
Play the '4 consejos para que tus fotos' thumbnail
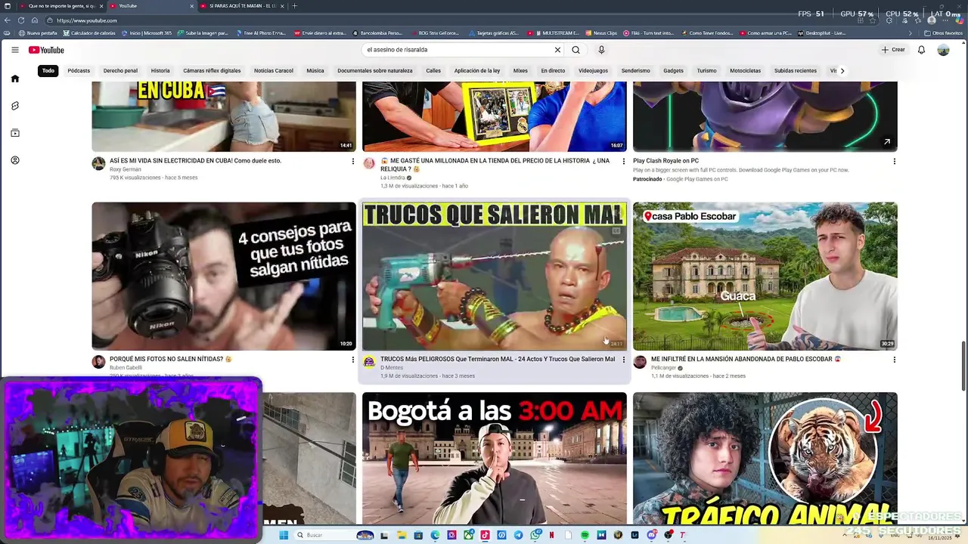[x=224, y=277]
